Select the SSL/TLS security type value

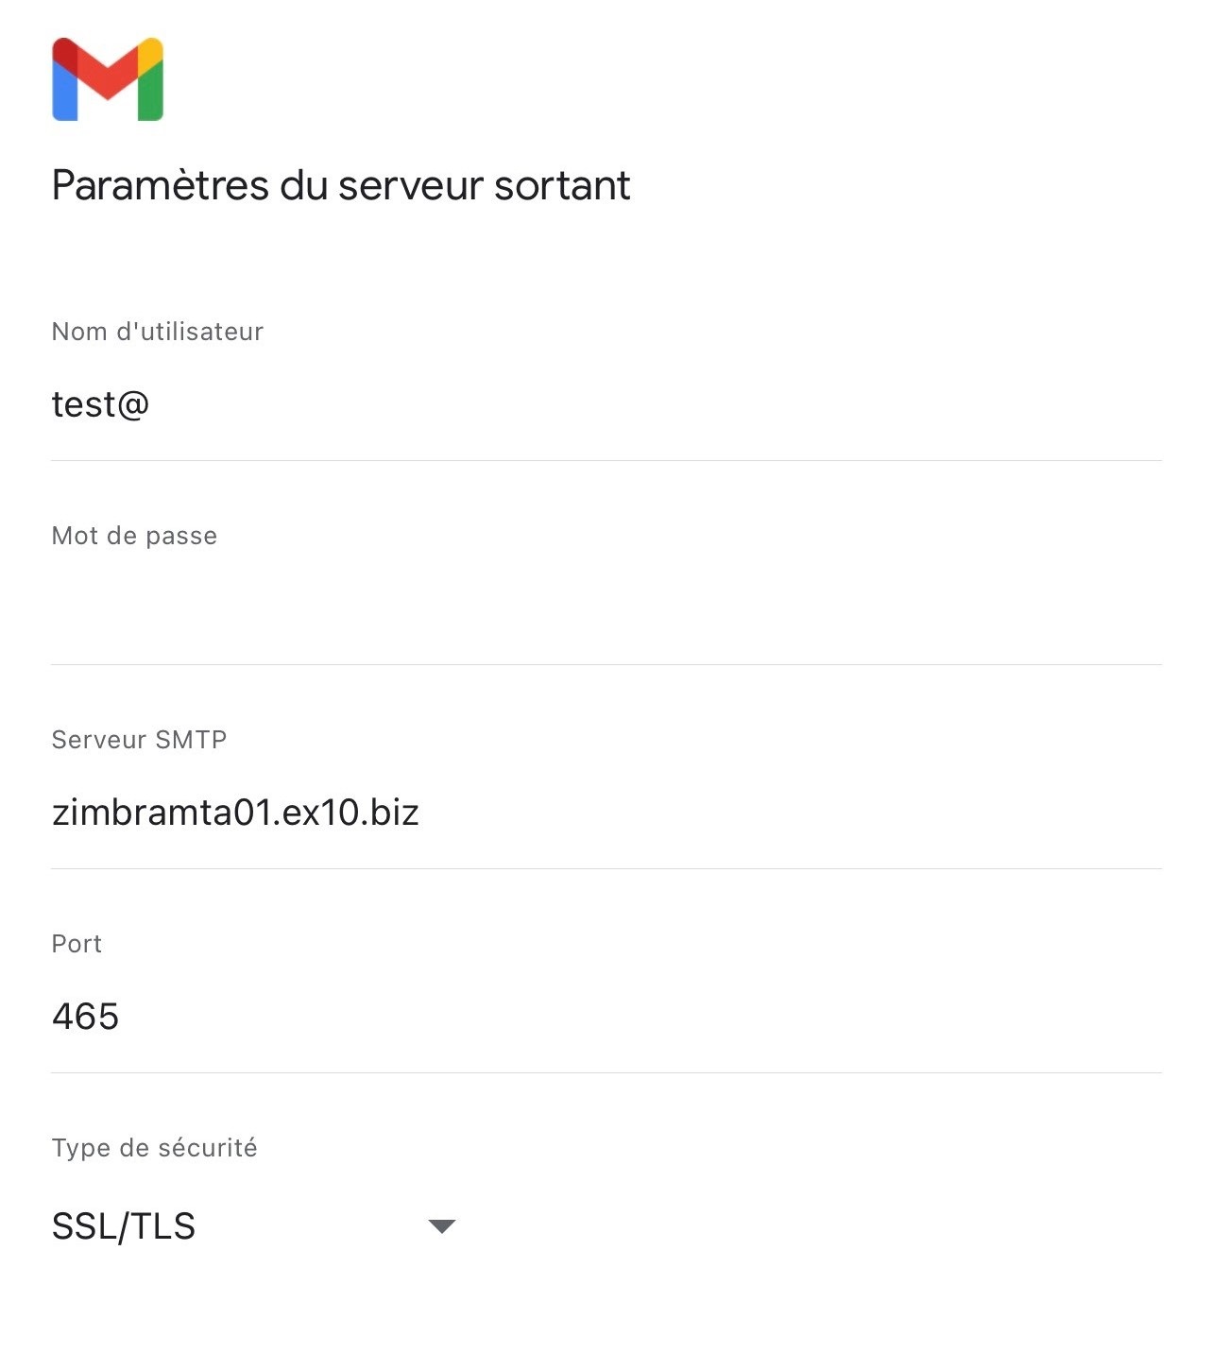124,1226
